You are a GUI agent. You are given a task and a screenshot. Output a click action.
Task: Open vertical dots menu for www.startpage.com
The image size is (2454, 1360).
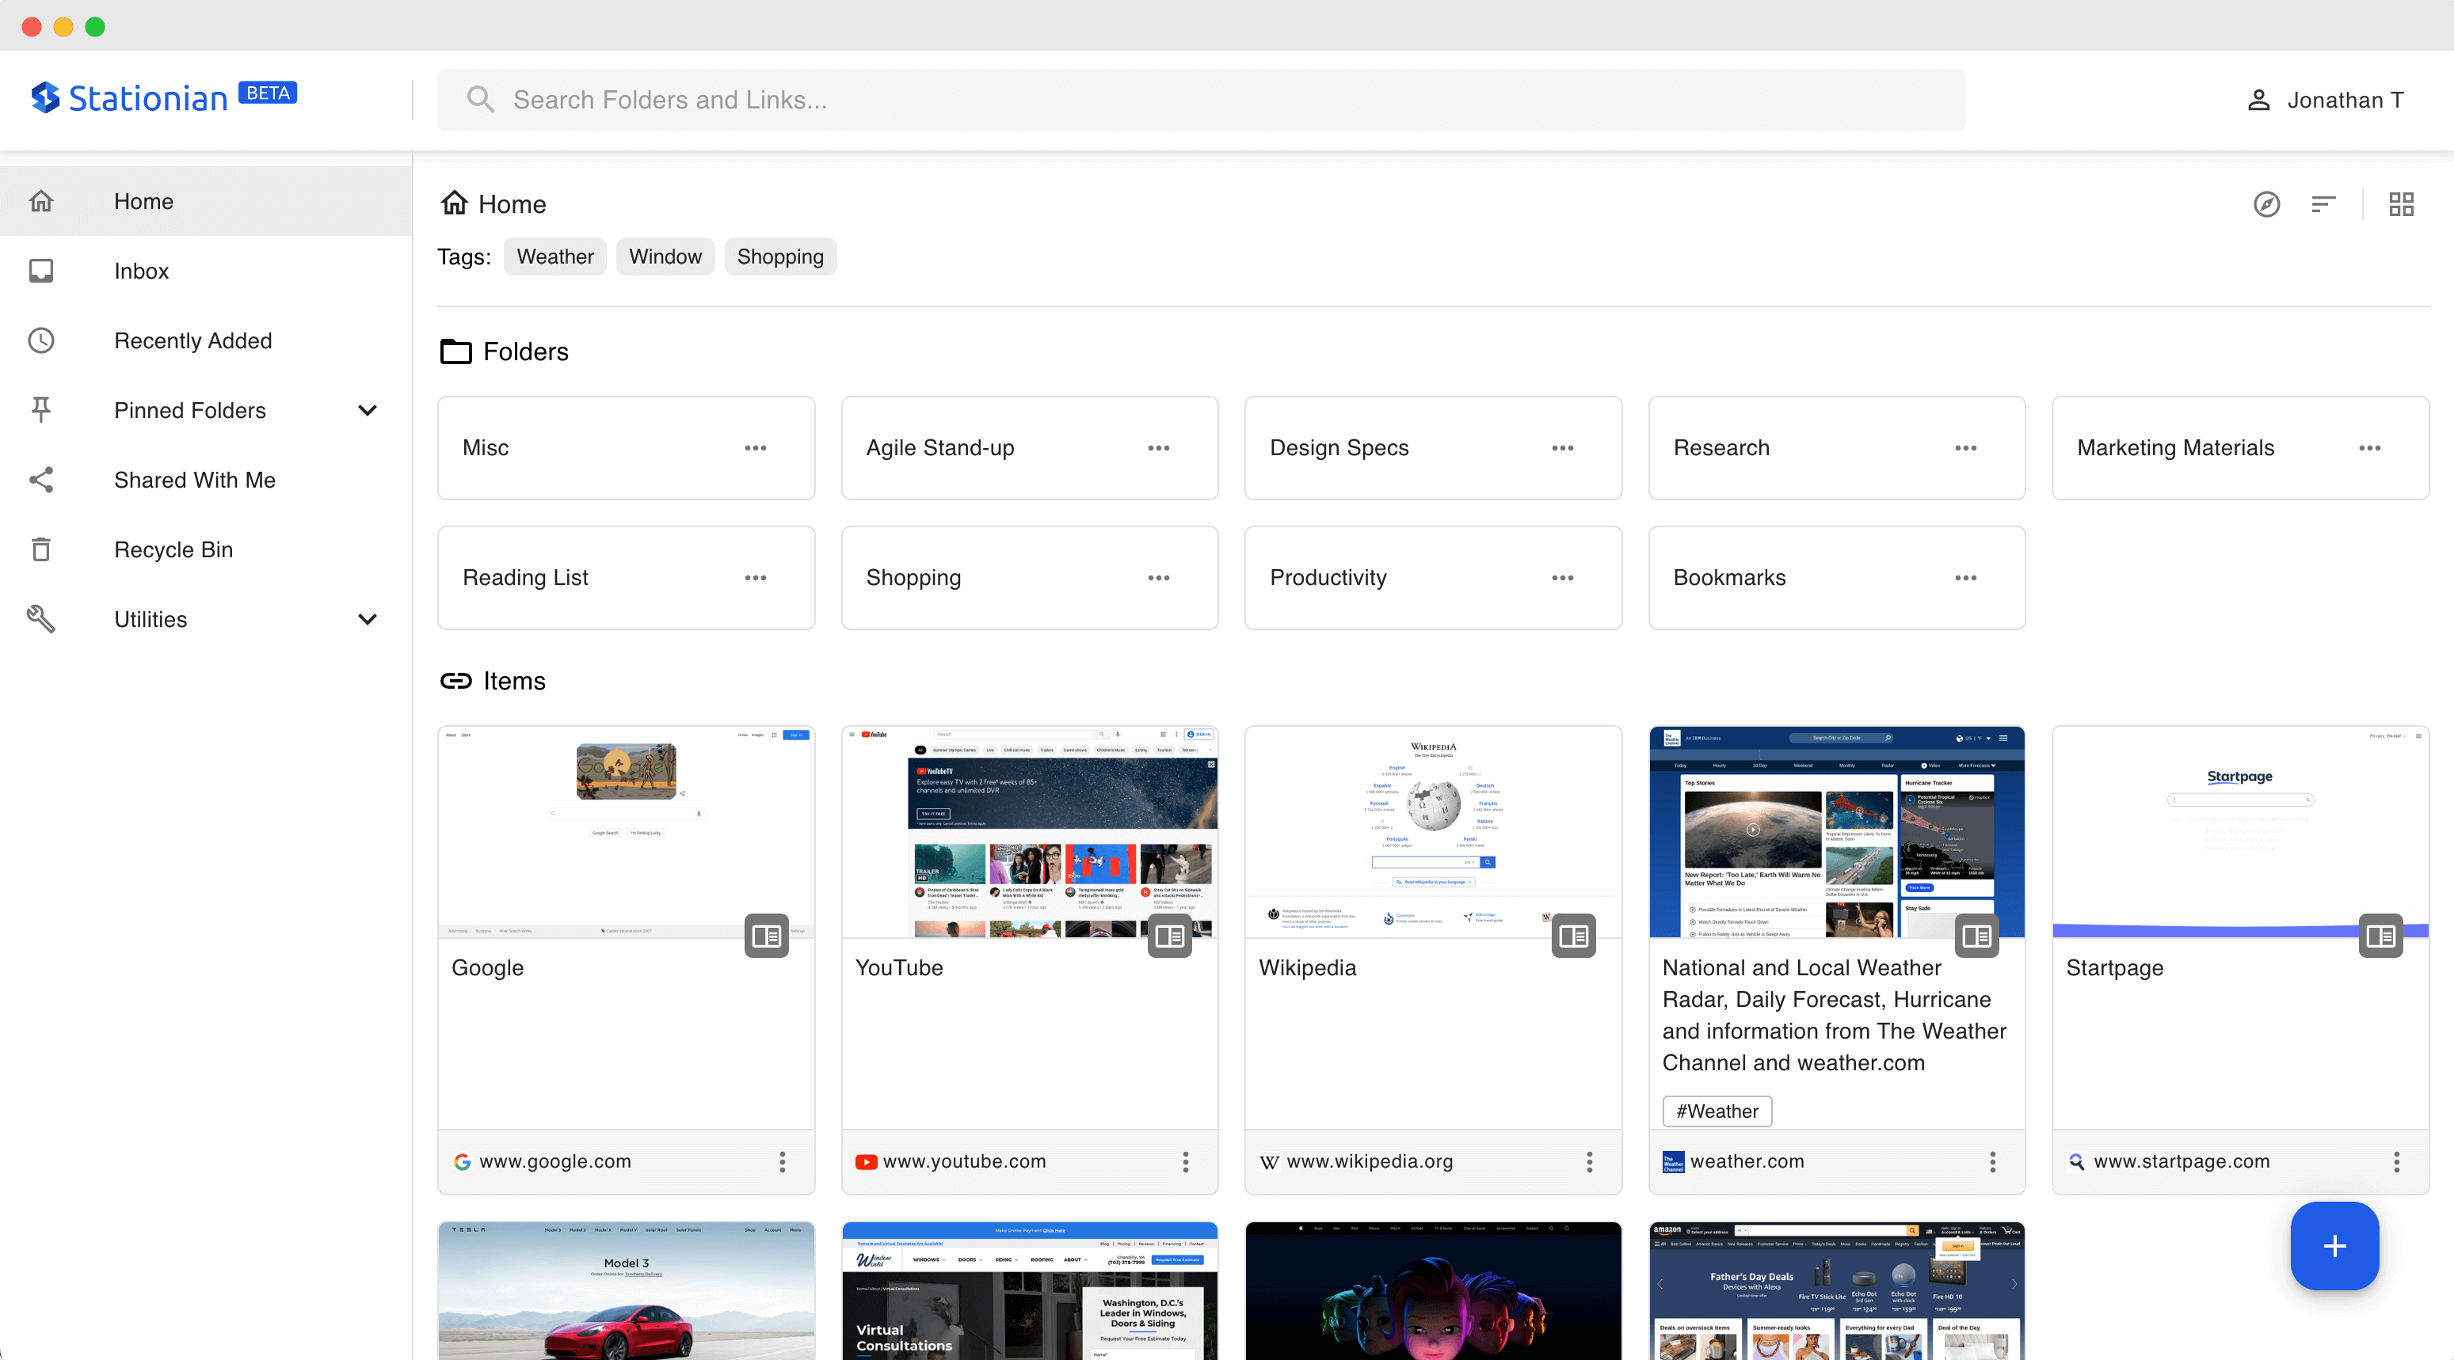pos(2396,1161)
